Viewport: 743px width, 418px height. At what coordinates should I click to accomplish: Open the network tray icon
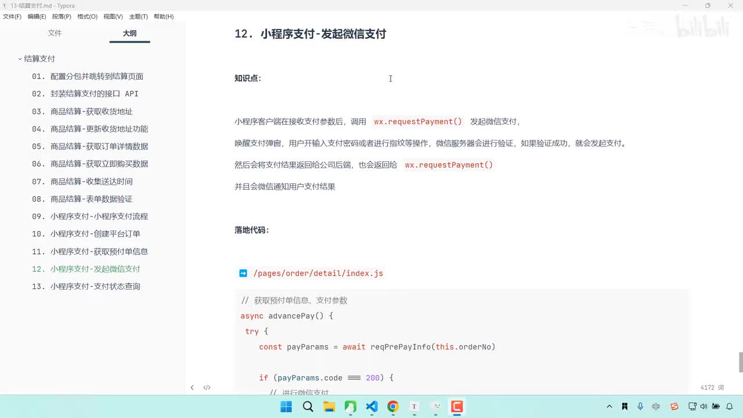pyautogui.click(x=692, y=406)
